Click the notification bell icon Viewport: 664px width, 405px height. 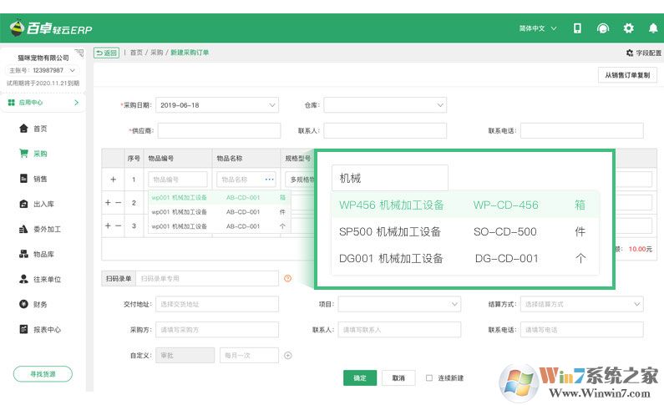653,28
